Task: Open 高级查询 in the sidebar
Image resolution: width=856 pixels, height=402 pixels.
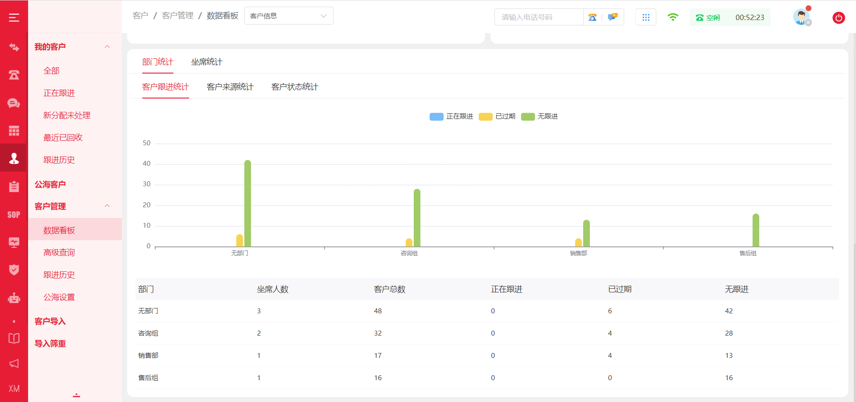Action: [59, 253]
